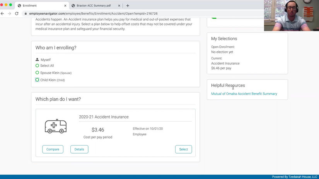Click 'No election yet' text
The height and width of the screenshot is (179, 319).
(222, 52)
